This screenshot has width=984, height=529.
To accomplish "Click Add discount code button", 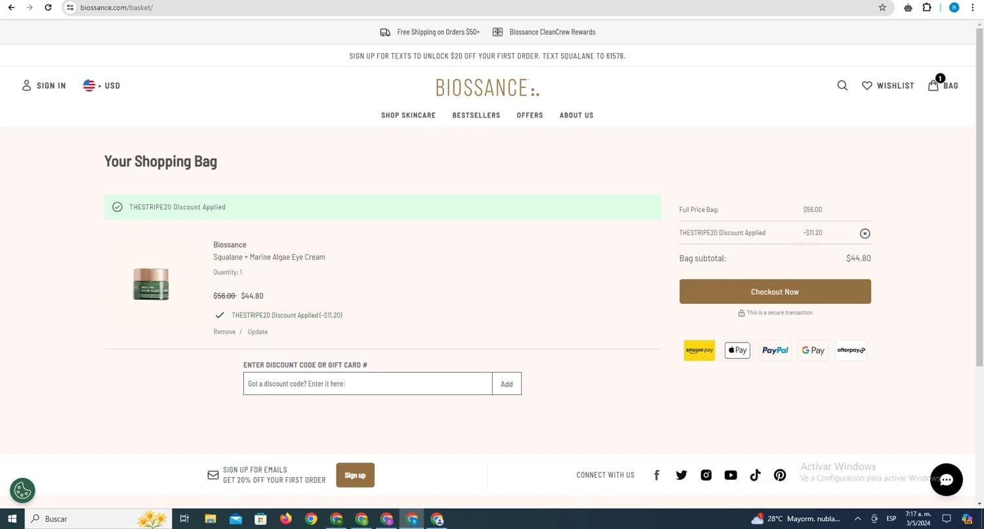I will click(x=506, y=384).
